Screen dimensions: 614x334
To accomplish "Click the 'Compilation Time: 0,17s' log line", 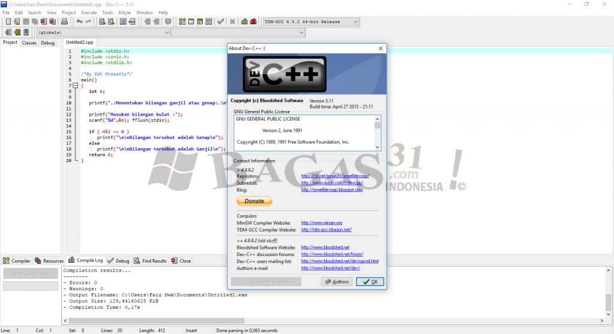I will [101, 308].
